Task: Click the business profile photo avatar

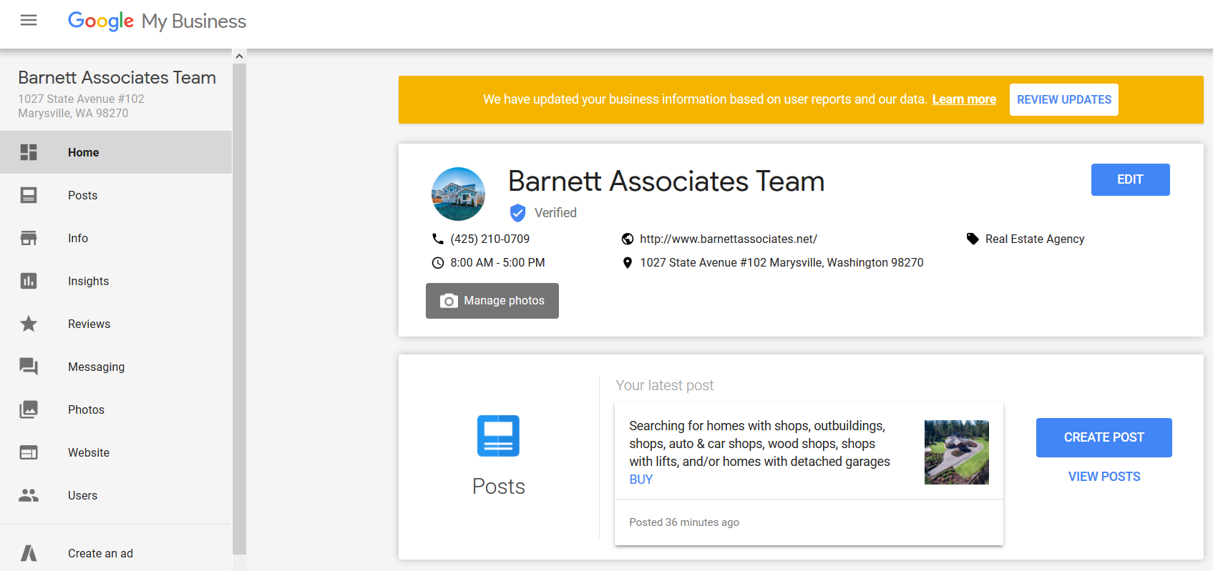Action: pyautogui.click(x=458, y=194)
